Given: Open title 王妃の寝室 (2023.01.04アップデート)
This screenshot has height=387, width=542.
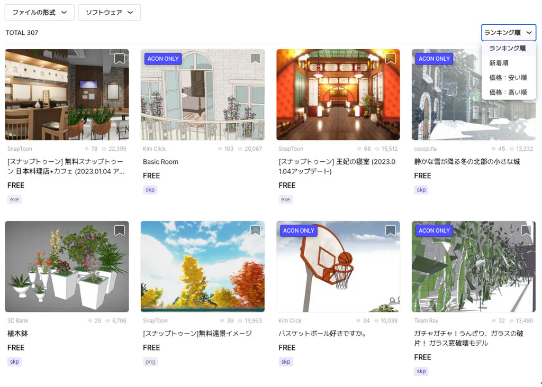Looking at the screenshot, I should click(x=337, y=167).
